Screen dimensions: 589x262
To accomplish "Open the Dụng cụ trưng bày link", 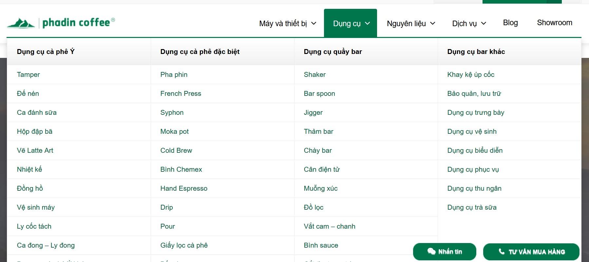I will coord(476,113).
